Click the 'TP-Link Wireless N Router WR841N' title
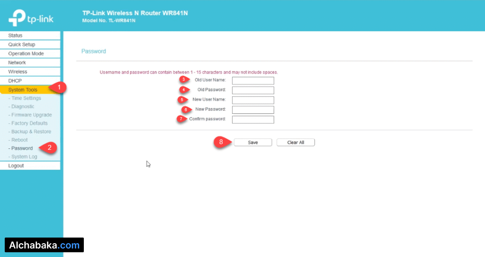Viewport: 485px width, 257px height. click(135, 13)
